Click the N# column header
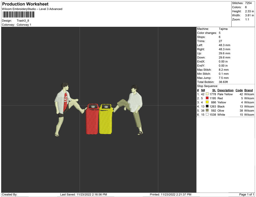The height and width of the screenshot is (197, 256). click(x=203, y=90)
